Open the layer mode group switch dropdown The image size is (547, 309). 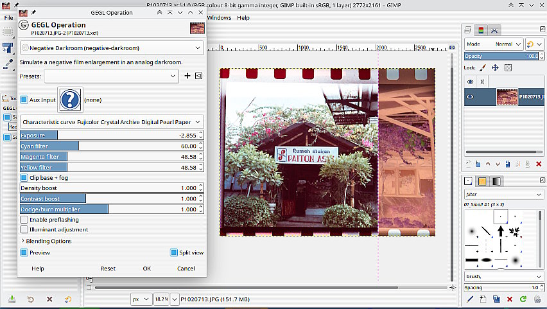click(534, 44)
